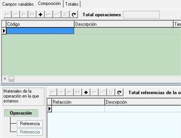
Task: Refresh the operations list
Action: coord(74,14)
